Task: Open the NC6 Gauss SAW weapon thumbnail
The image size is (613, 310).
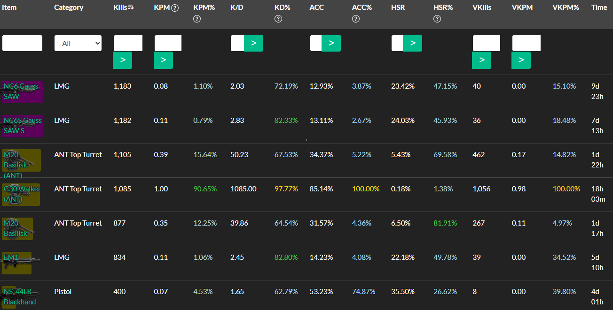Action: coord(22,91)
